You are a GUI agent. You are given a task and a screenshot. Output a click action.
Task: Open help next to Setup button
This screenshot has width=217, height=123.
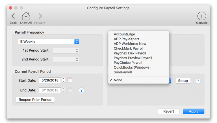pyautogui.click(x=198, y=81)
